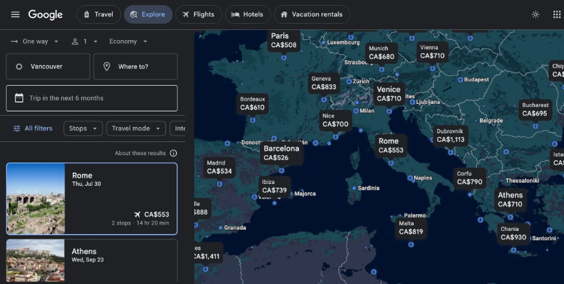564x284 pixels.
Task: Select the Athens result card
Action: (91, 261)
